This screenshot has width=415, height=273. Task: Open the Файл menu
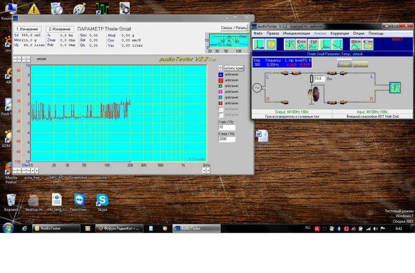(x=258, y=33)
